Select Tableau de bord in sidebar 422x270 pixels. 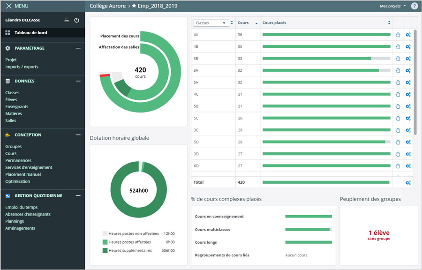[x=30, y=33]
